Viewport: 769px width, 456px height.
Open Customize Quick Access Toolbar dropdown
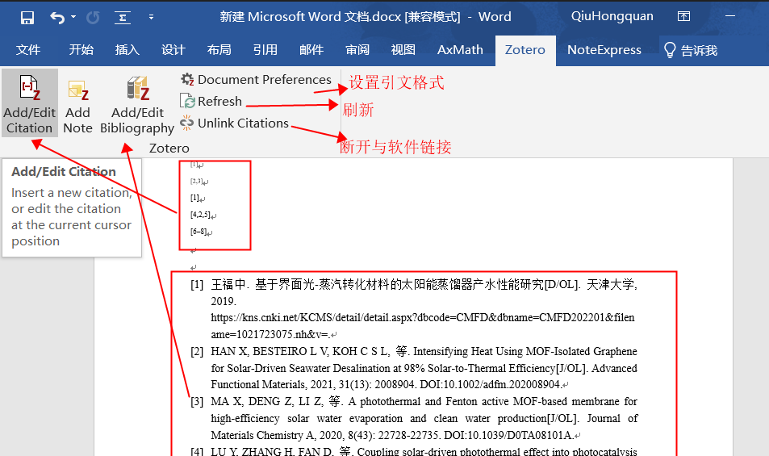point(151,17)
